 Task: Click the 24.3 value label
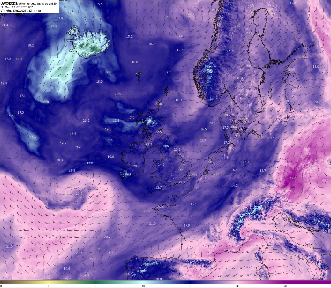(92, 259)
